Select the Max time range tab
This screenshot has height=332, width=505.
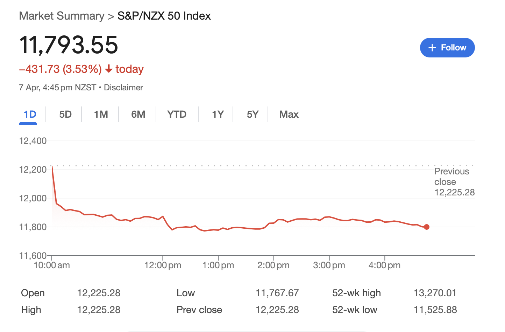(x=289, y=115)
